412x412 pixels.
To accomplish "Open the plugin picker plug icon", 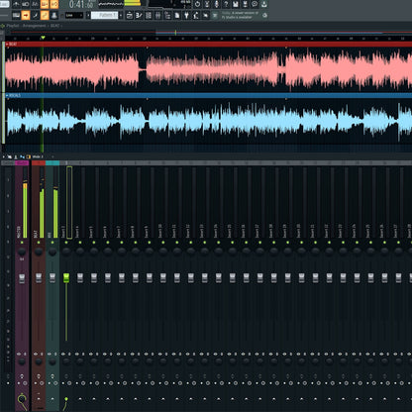I will tap(186, 15).
